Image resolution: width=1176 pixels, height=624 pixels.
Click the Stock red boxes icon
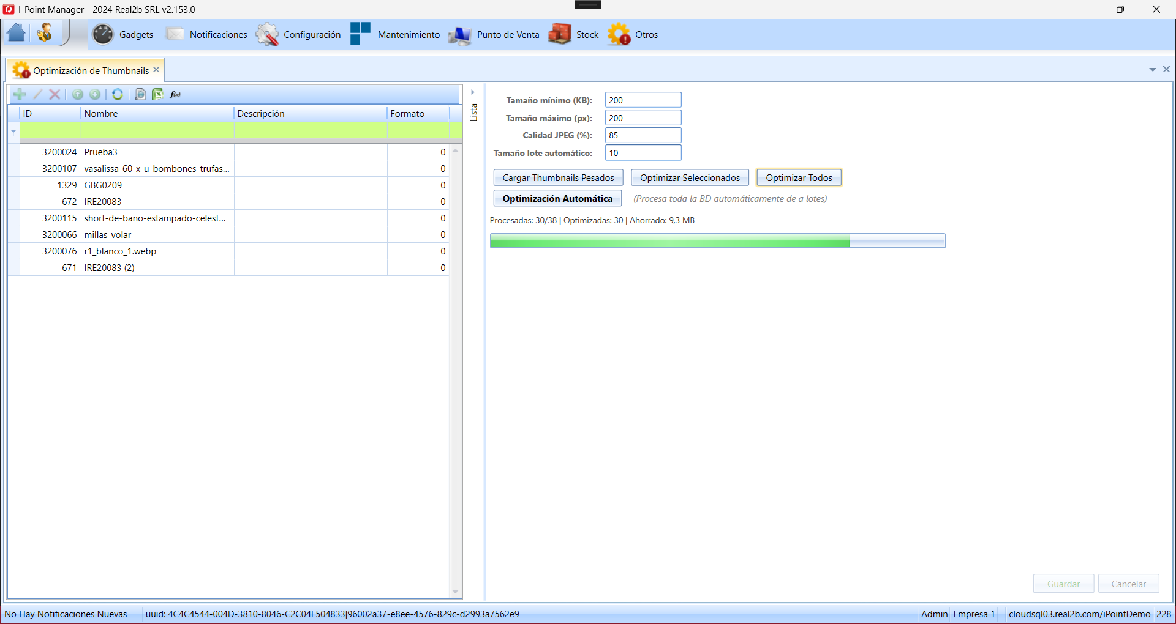[x=559, y=34]
